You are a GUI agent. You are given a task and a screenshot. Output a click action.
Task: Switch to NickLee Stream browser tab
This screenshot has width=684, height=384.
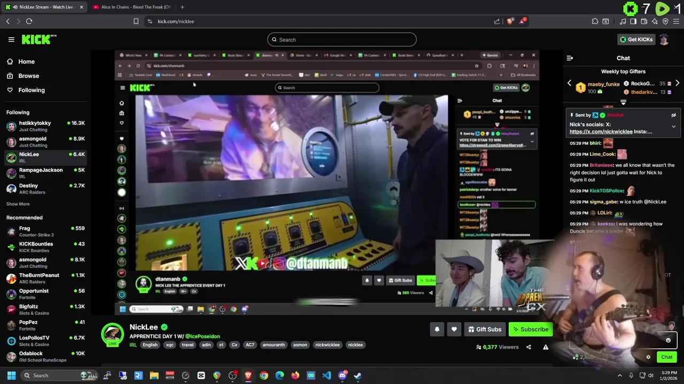44,7
